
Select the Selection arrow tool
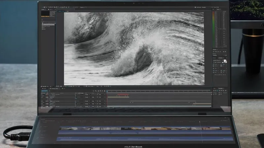(42, 7)
